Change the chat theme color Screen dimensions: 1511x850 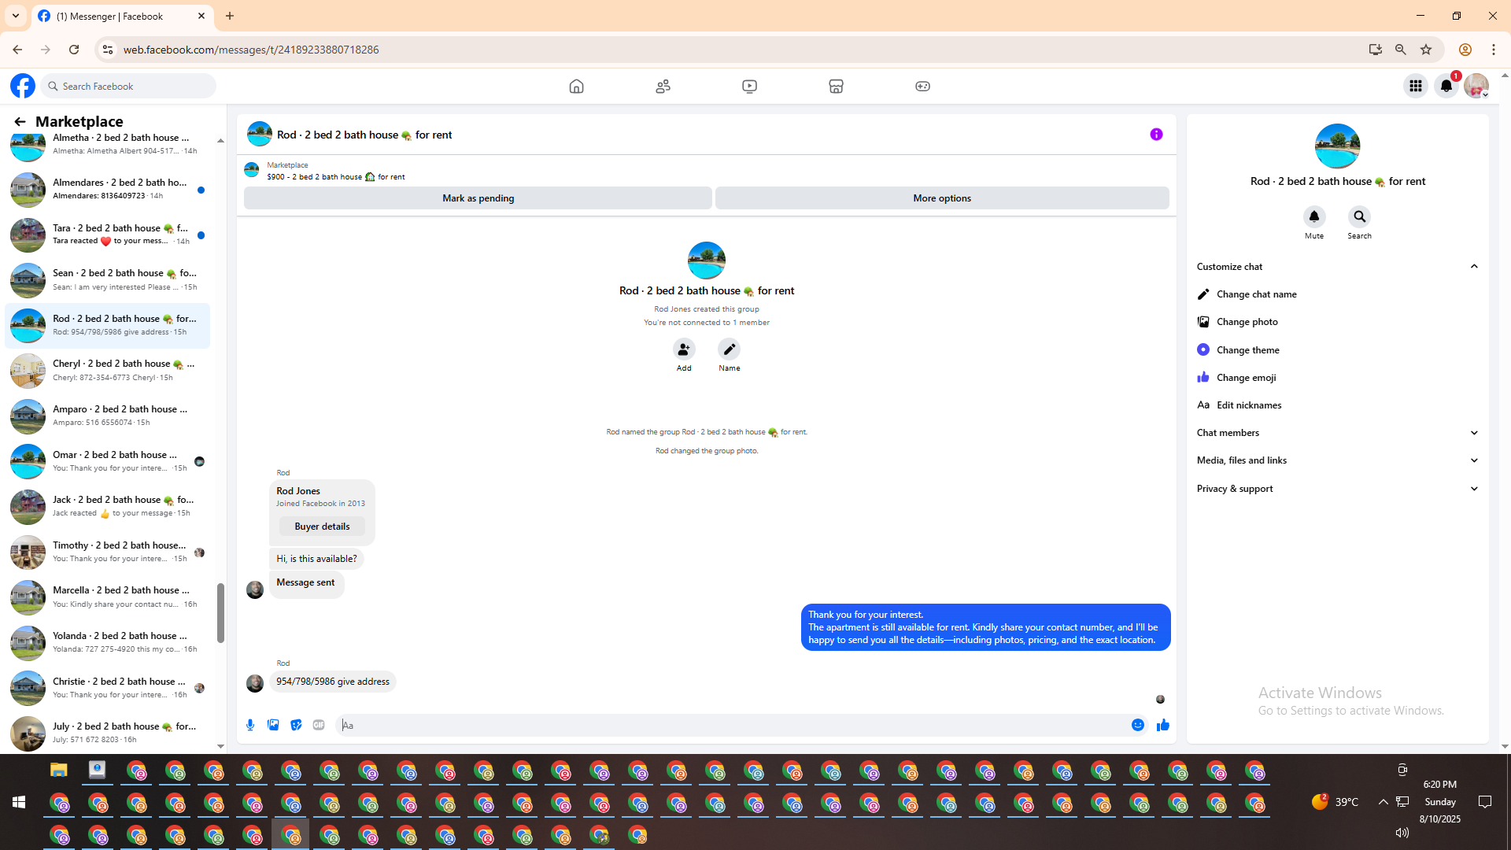coord(1247,349)
